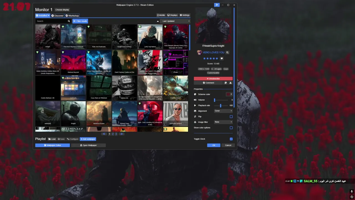The width and height of the screenshot is (355, 200).
Task: Select the Lofi Cafe wallpaper thumbnail
Action: pyautogui.click(x=73, y=88)
